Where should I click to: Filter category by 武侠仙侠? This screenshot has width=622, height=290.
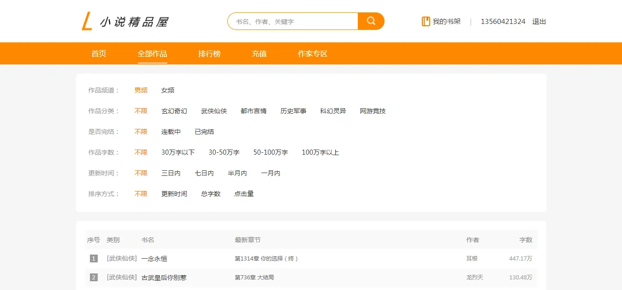[x=214, y=111]
